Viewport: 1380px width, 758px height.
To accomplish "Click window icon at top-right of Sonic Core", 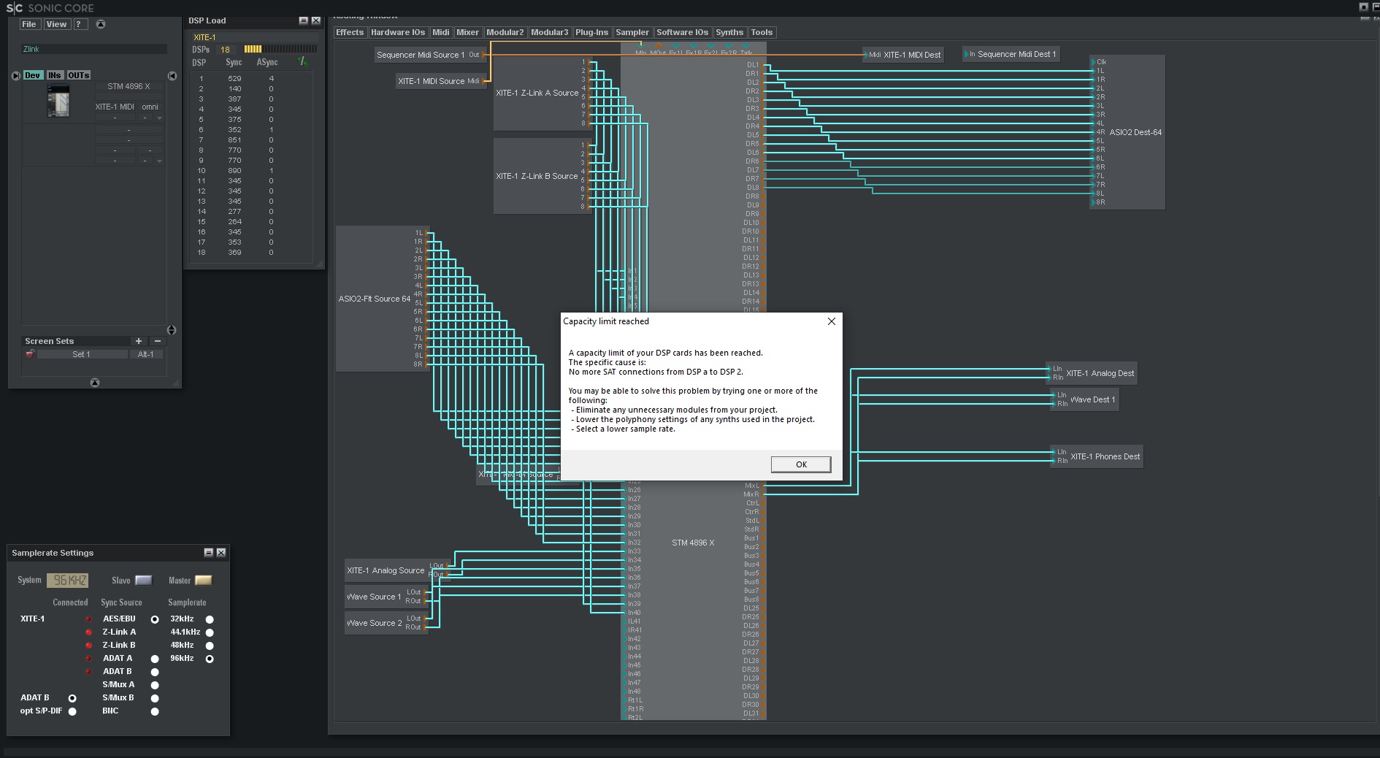I will point(1363,7).
